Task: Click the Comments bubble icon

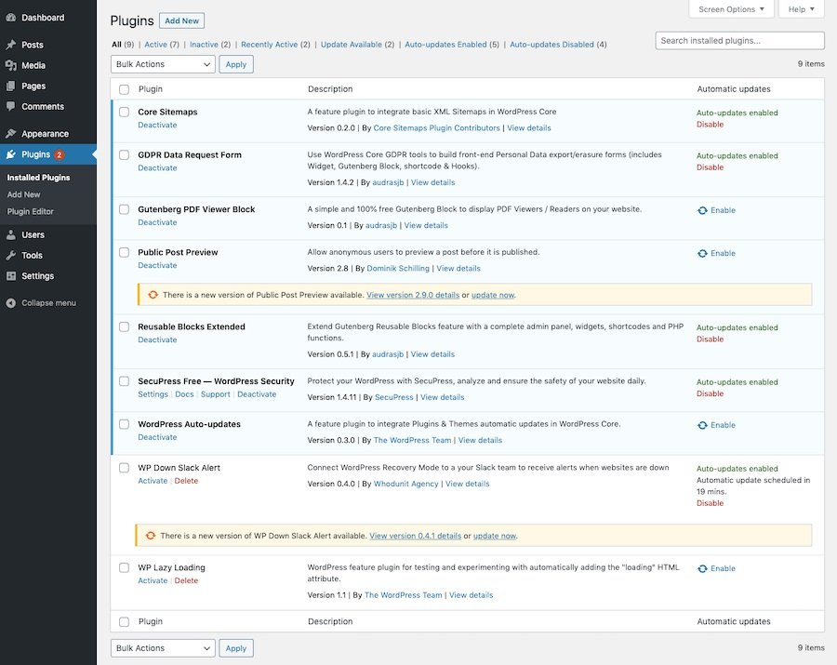Action: click(10, 106)
